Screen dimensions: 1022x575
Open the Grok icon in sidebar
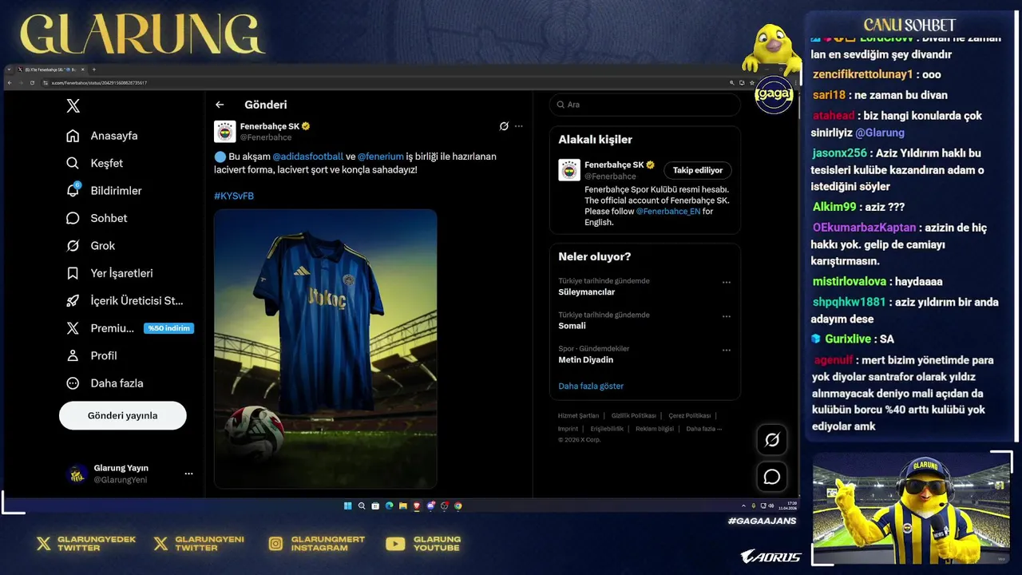tap(73, 245)
